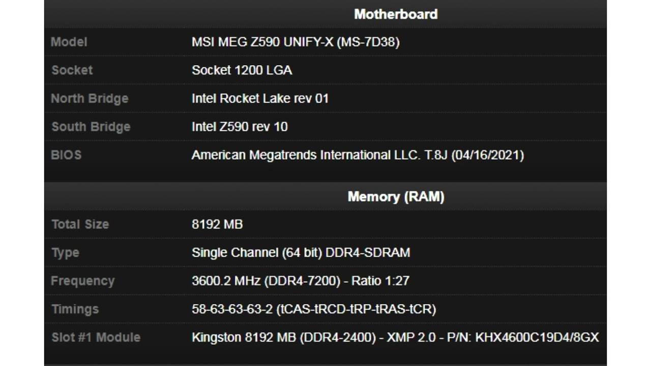The height and width of the screenshot is (366, 651).
Task: Click the Socket 1200 LGA value
Action: (242, 70)
